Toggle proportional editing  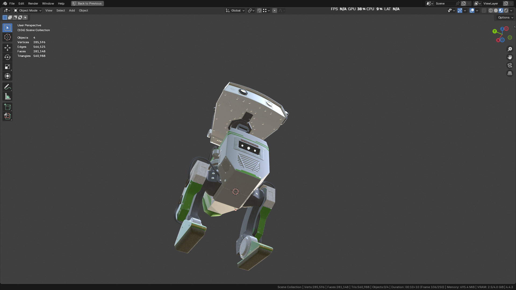tap(275, 10)
